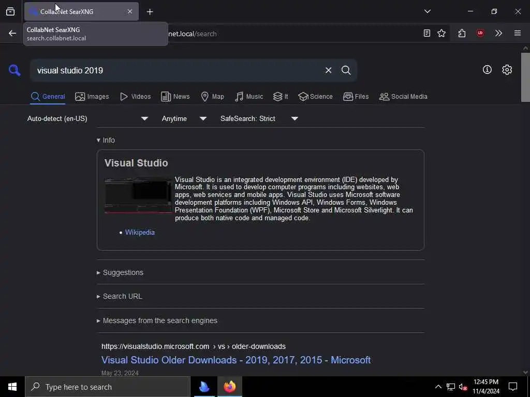This screenshot has height=397, width=530.
Task: Submit search with the magnifier button
Action: (346, 70)
